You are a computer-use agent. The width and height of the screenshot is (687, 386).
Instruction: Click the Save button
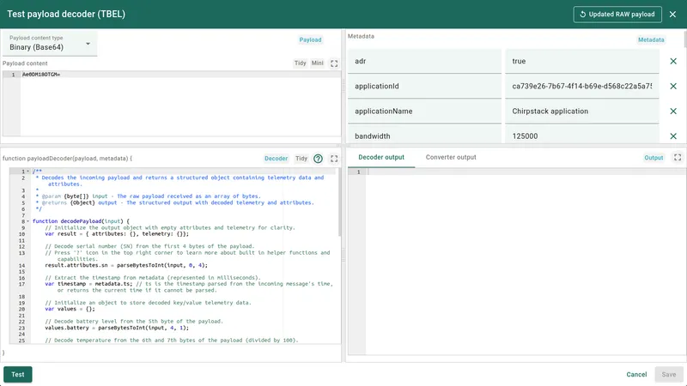click(x=669, y=375)
